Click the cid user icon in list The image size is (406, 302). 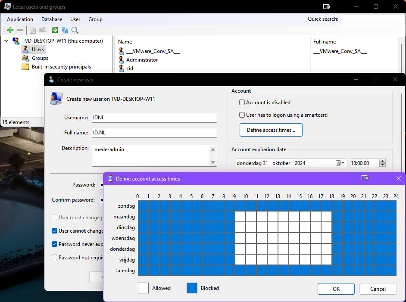(121, 68)
